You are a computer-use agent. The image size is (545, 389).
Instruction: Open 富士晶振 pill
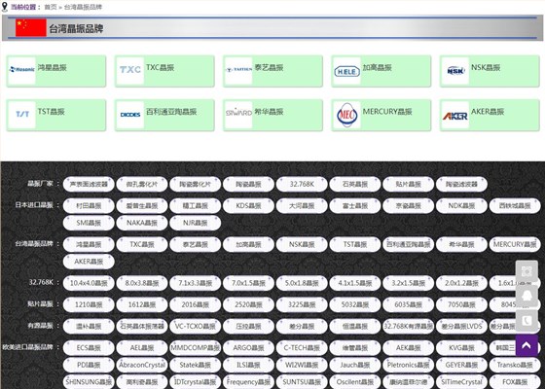(355, 205)
